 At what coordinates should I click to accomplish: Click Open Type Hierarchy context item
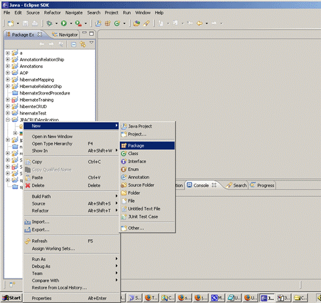71,144
